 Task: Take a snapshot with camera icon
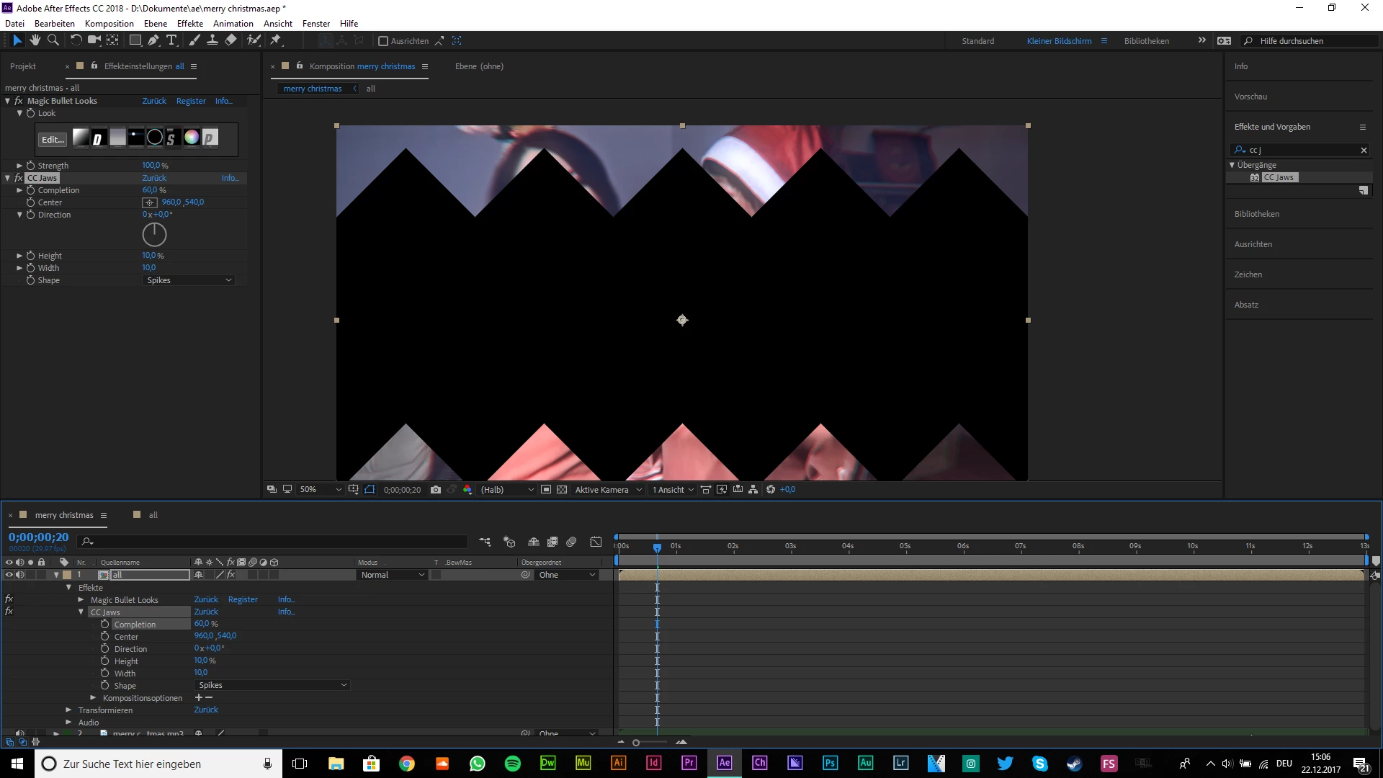click(x=436, y=490)
